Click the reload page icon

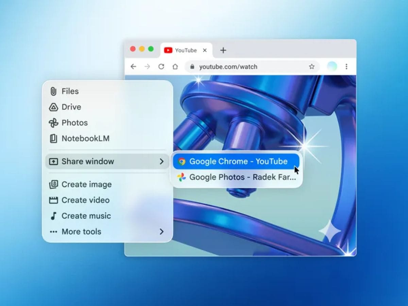point(161,67)
